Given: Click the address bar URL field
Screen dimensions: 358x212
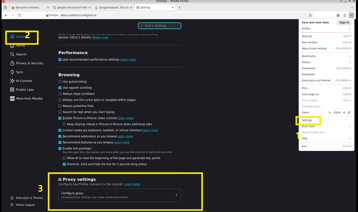Looking at the screenshot, I should click(x=178, y=15).
